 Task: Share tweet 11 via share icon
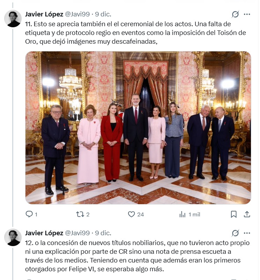(247, 214)
